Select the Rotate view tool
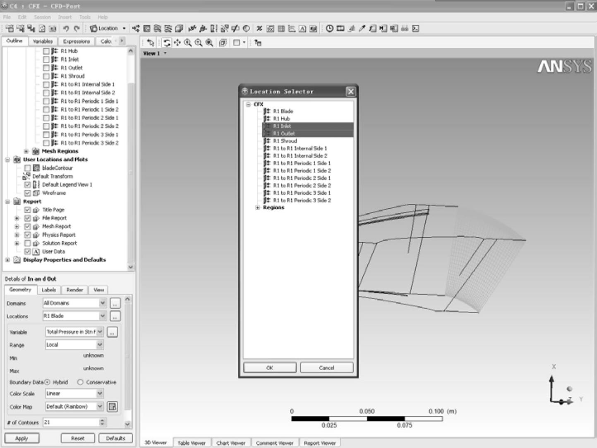Screen dimensions: 597x448 166,43
